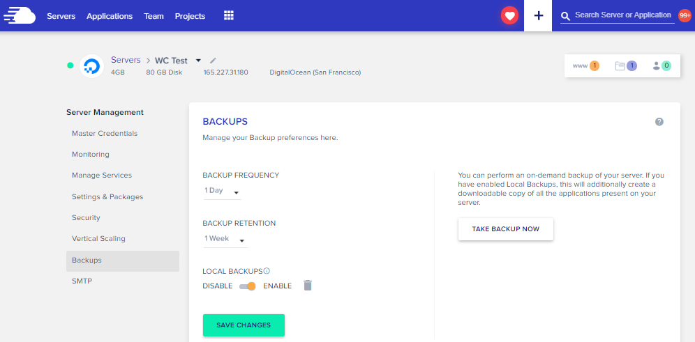Viewport: 695px width, 342px height.
Task: Click the green server status dot
Action: coord(70,65)
